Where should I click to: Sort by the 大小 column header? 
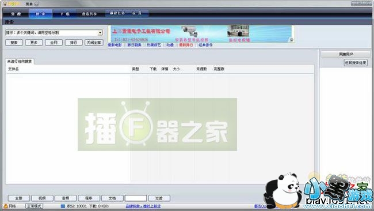(x=177, y=69)
